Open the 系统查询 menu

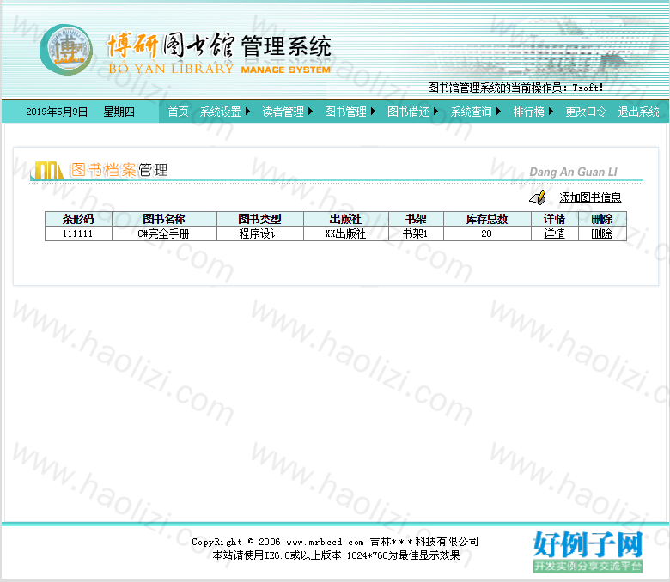471,112
